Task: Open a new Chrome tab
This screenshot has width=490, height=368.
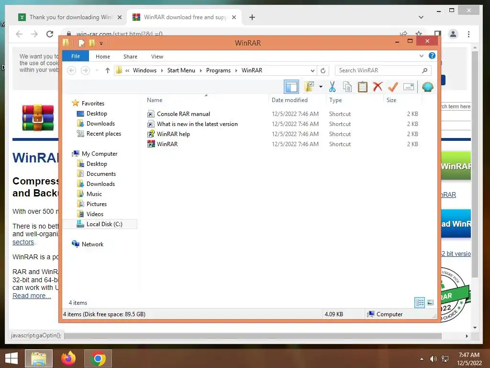Action: 252,17
